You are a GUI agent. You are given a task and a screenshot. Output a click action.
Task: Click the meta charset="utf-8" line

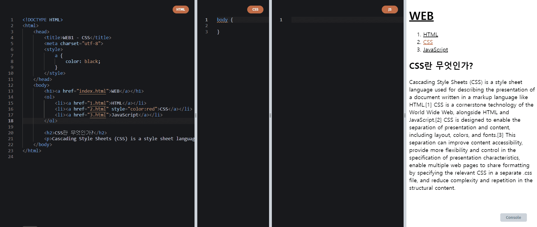point(74,44)
